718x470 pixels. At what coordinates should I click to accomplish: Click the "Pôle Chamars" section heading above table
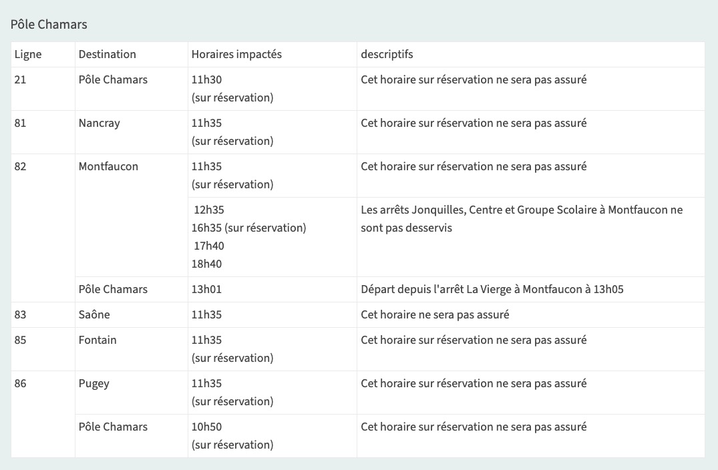pyautogui.click(x=49, y=25)
